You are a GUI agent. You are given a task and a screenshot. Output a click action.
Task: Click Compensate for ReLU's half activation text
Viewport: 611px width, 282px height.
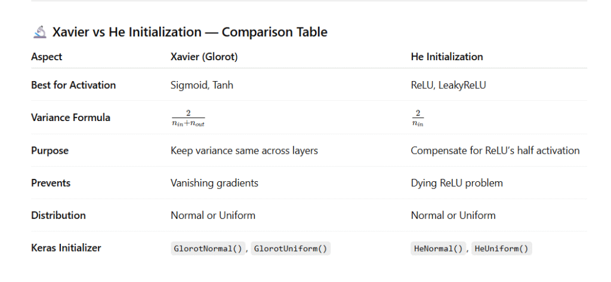coord(495,151)
